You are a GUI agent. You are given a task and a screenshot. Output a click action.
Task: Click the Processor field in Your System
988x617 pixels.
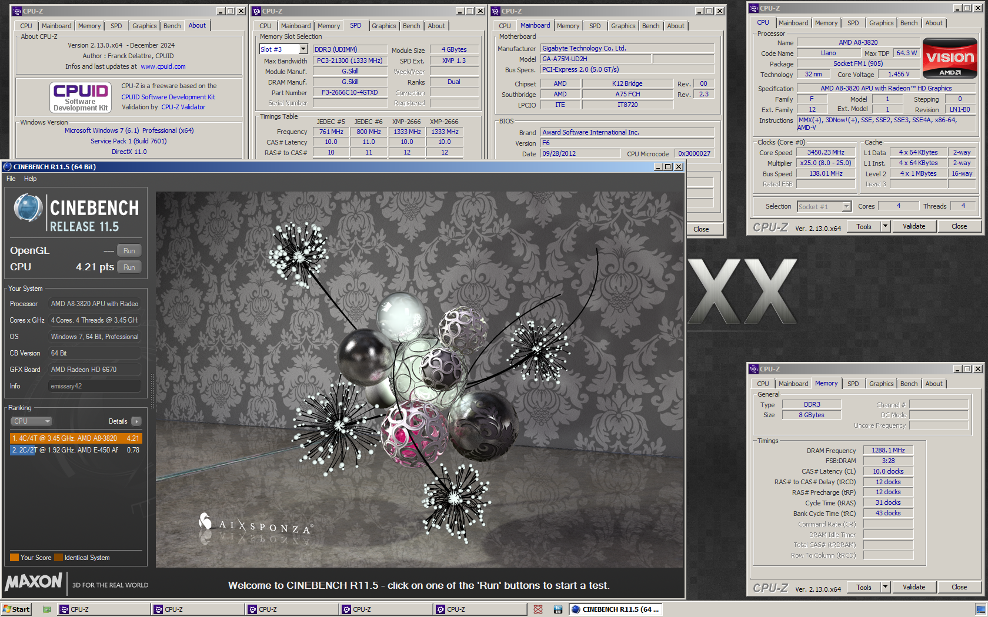pos(94,304)
